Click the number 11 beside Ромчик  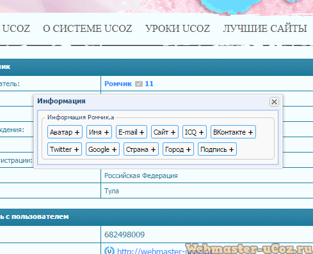point(149,84)
